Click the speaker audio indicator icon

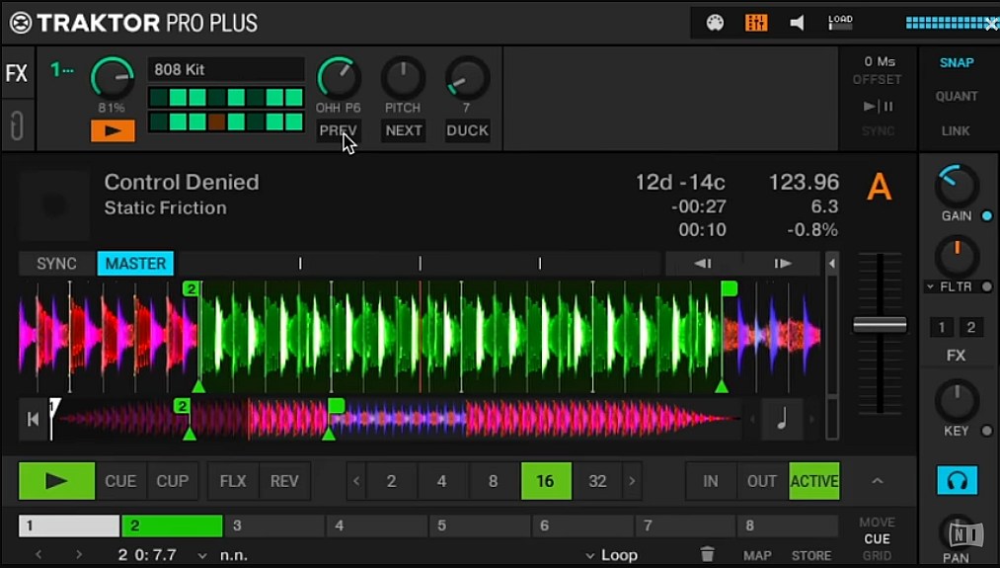tap(798, 23)
